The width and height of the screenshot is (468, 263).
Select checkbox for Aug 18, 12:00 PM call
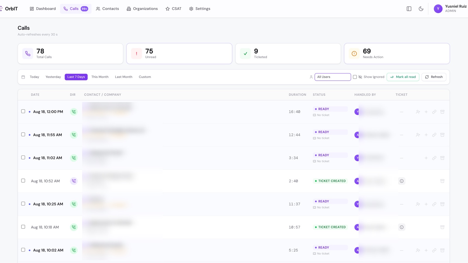coord(23,111)
